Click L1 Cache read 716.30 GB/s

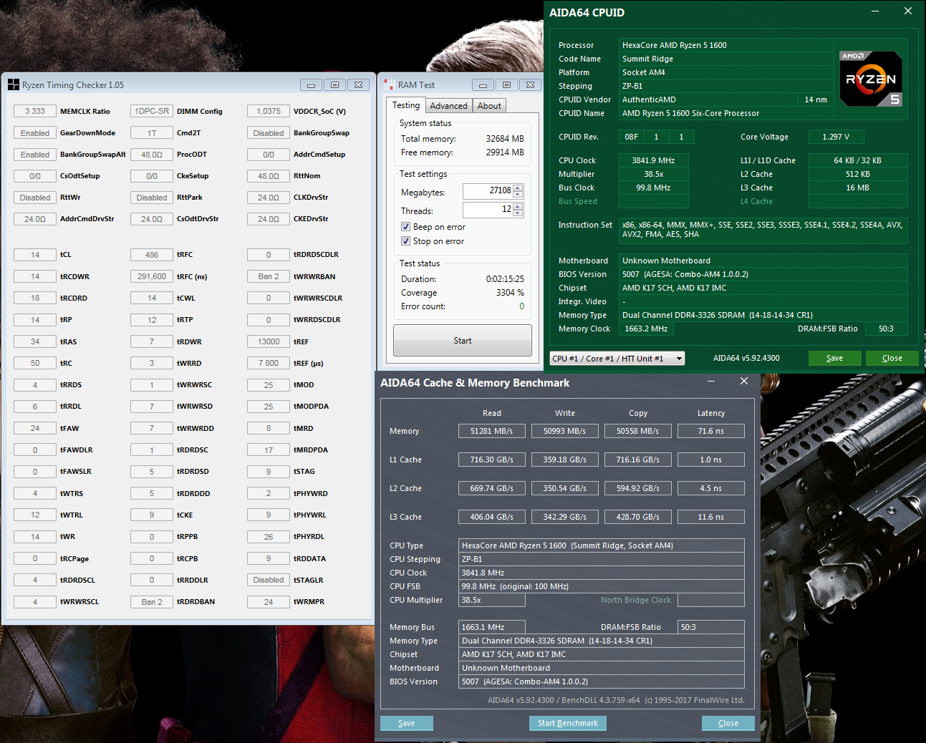[491, 460]
